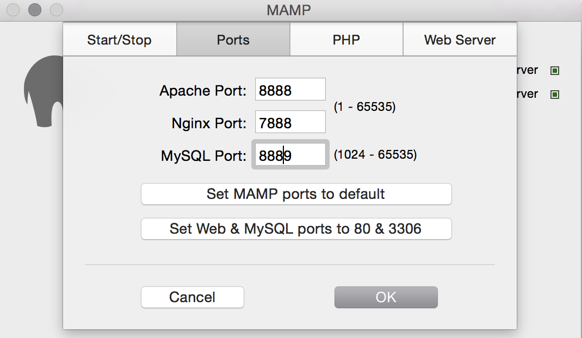Switch to the Start/Stop tab
This screenshot has height=338, width=582.
point(120,40)
